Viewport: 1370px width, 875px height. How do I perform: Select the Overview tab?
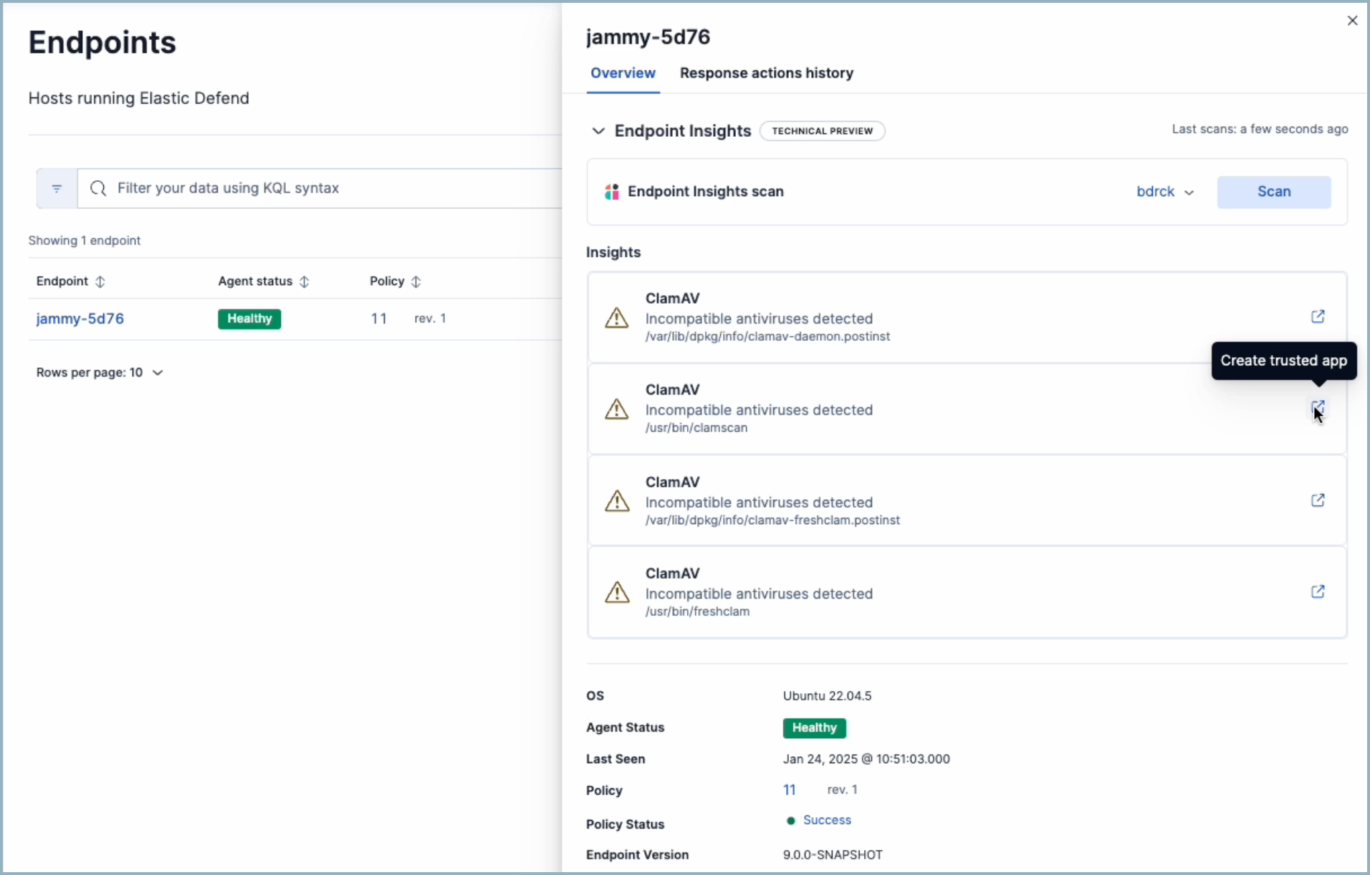pyautogui.click(x=623, y=73)
